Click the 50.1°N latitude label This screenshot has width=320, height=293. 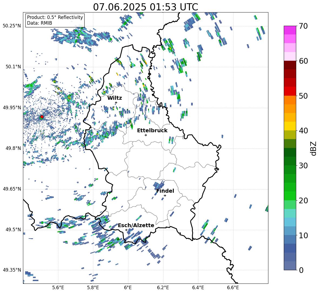coord(14,67)
